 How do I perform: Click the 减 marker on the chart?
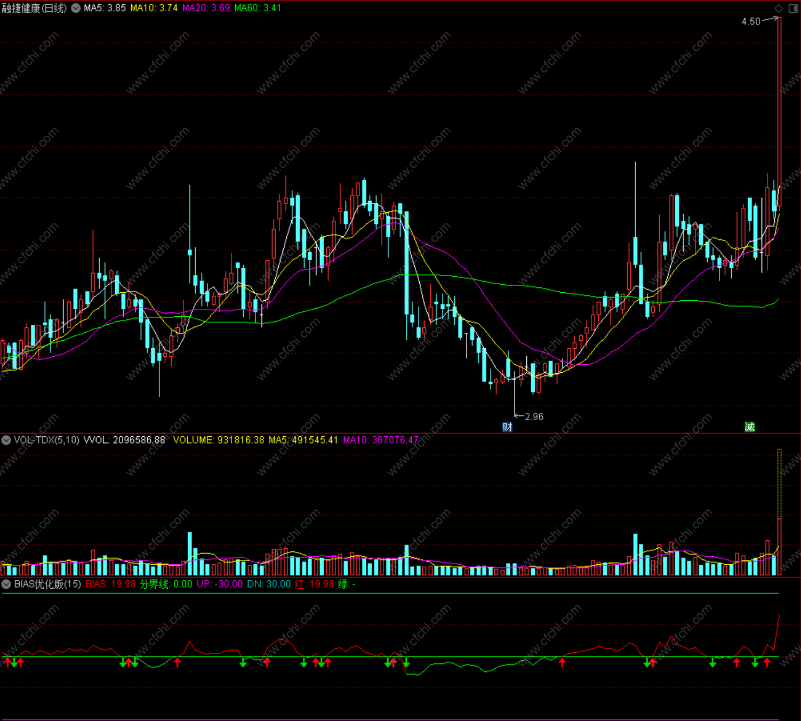pos(750,427)
